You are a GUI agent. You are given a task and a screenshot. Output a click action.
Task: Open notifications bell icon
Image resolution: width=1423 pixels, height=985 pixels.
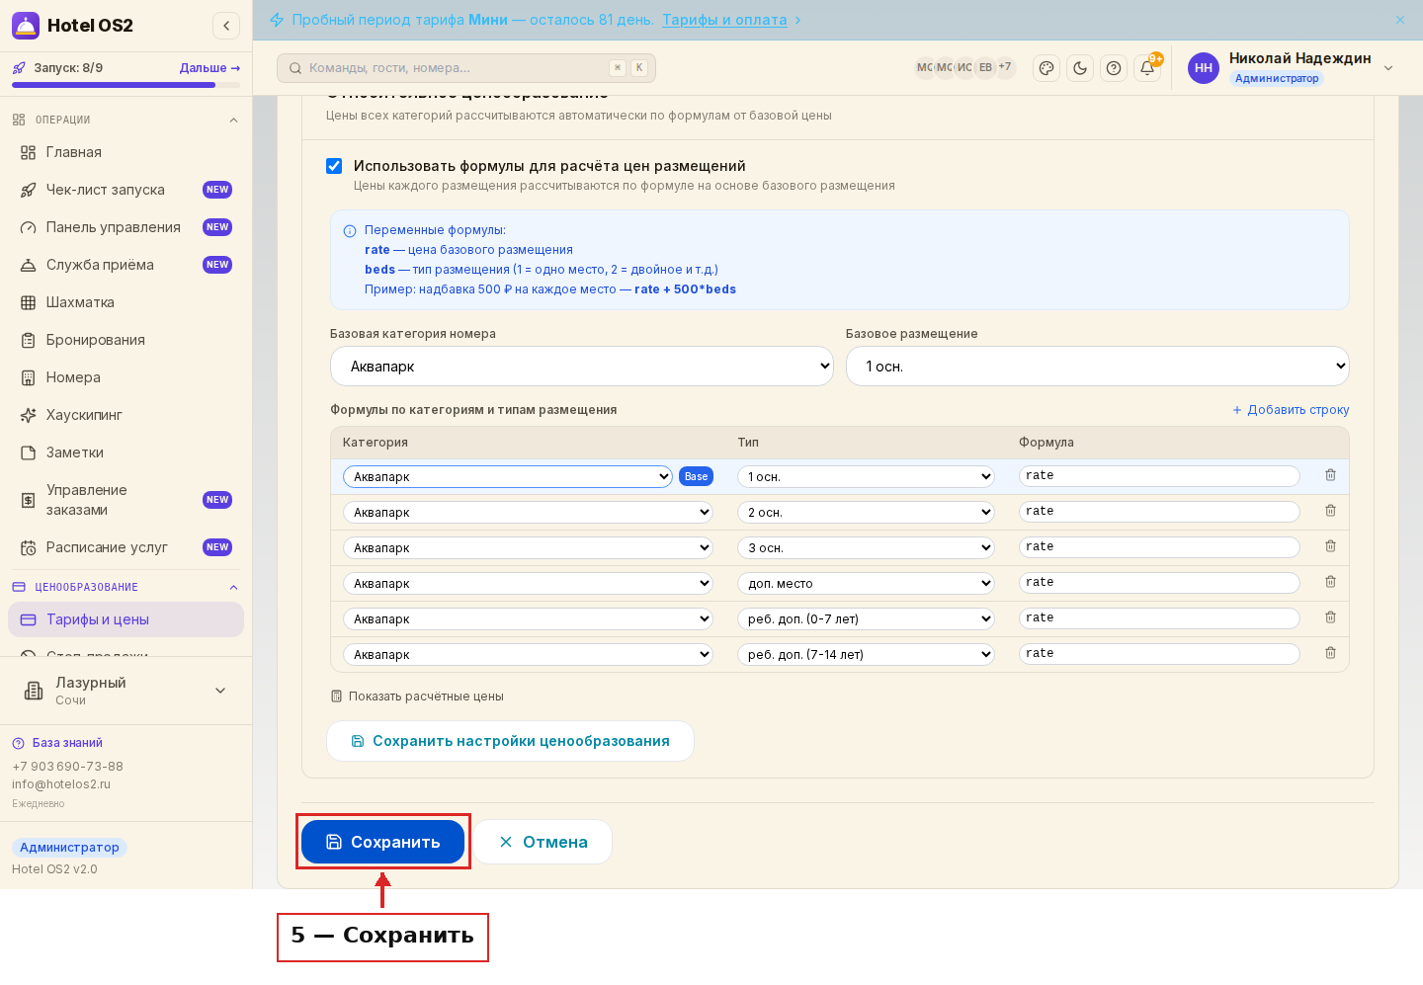[x=1147, y=68]
